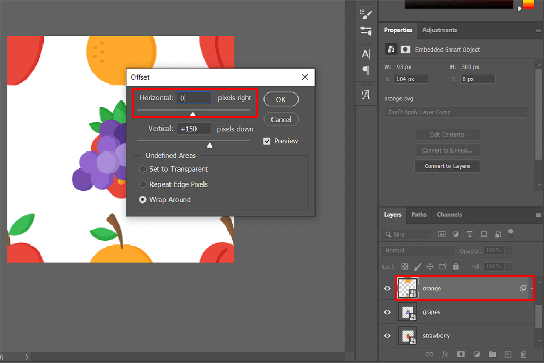This screenshot has height=363, width=544.
Task: Click the Edit Contents button
Action: pos(447,134)
